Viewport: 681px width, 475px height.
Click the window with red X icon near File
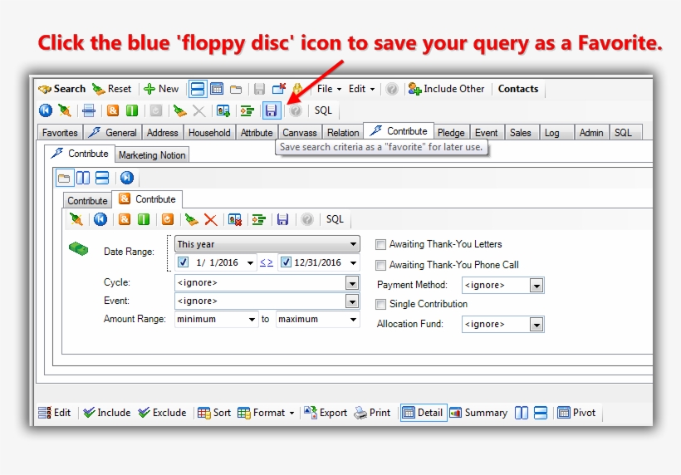click(x=279, y=89)
